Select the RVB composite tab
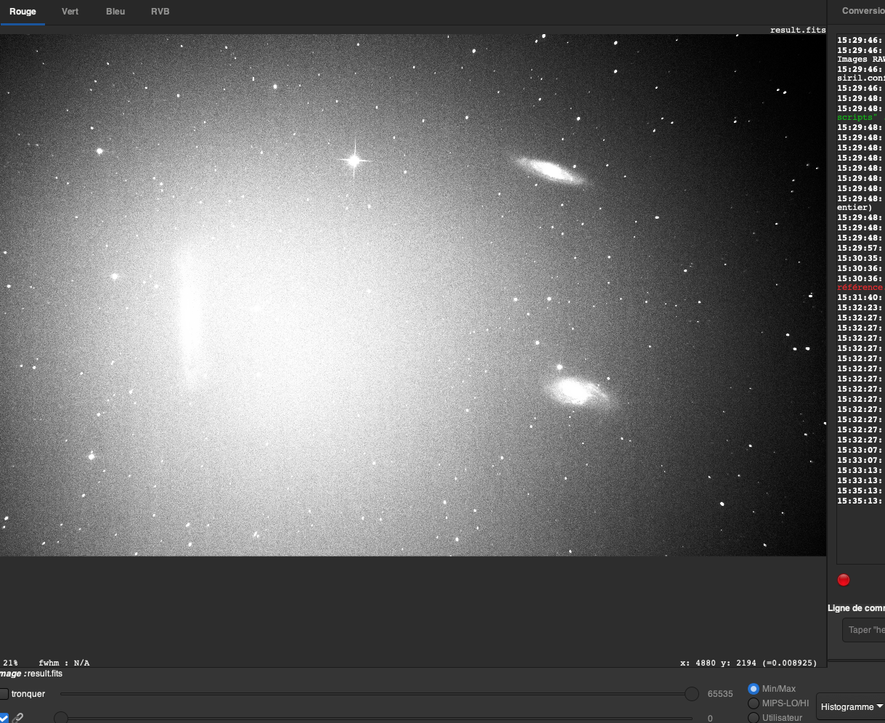885x723 pixels. 160,12
